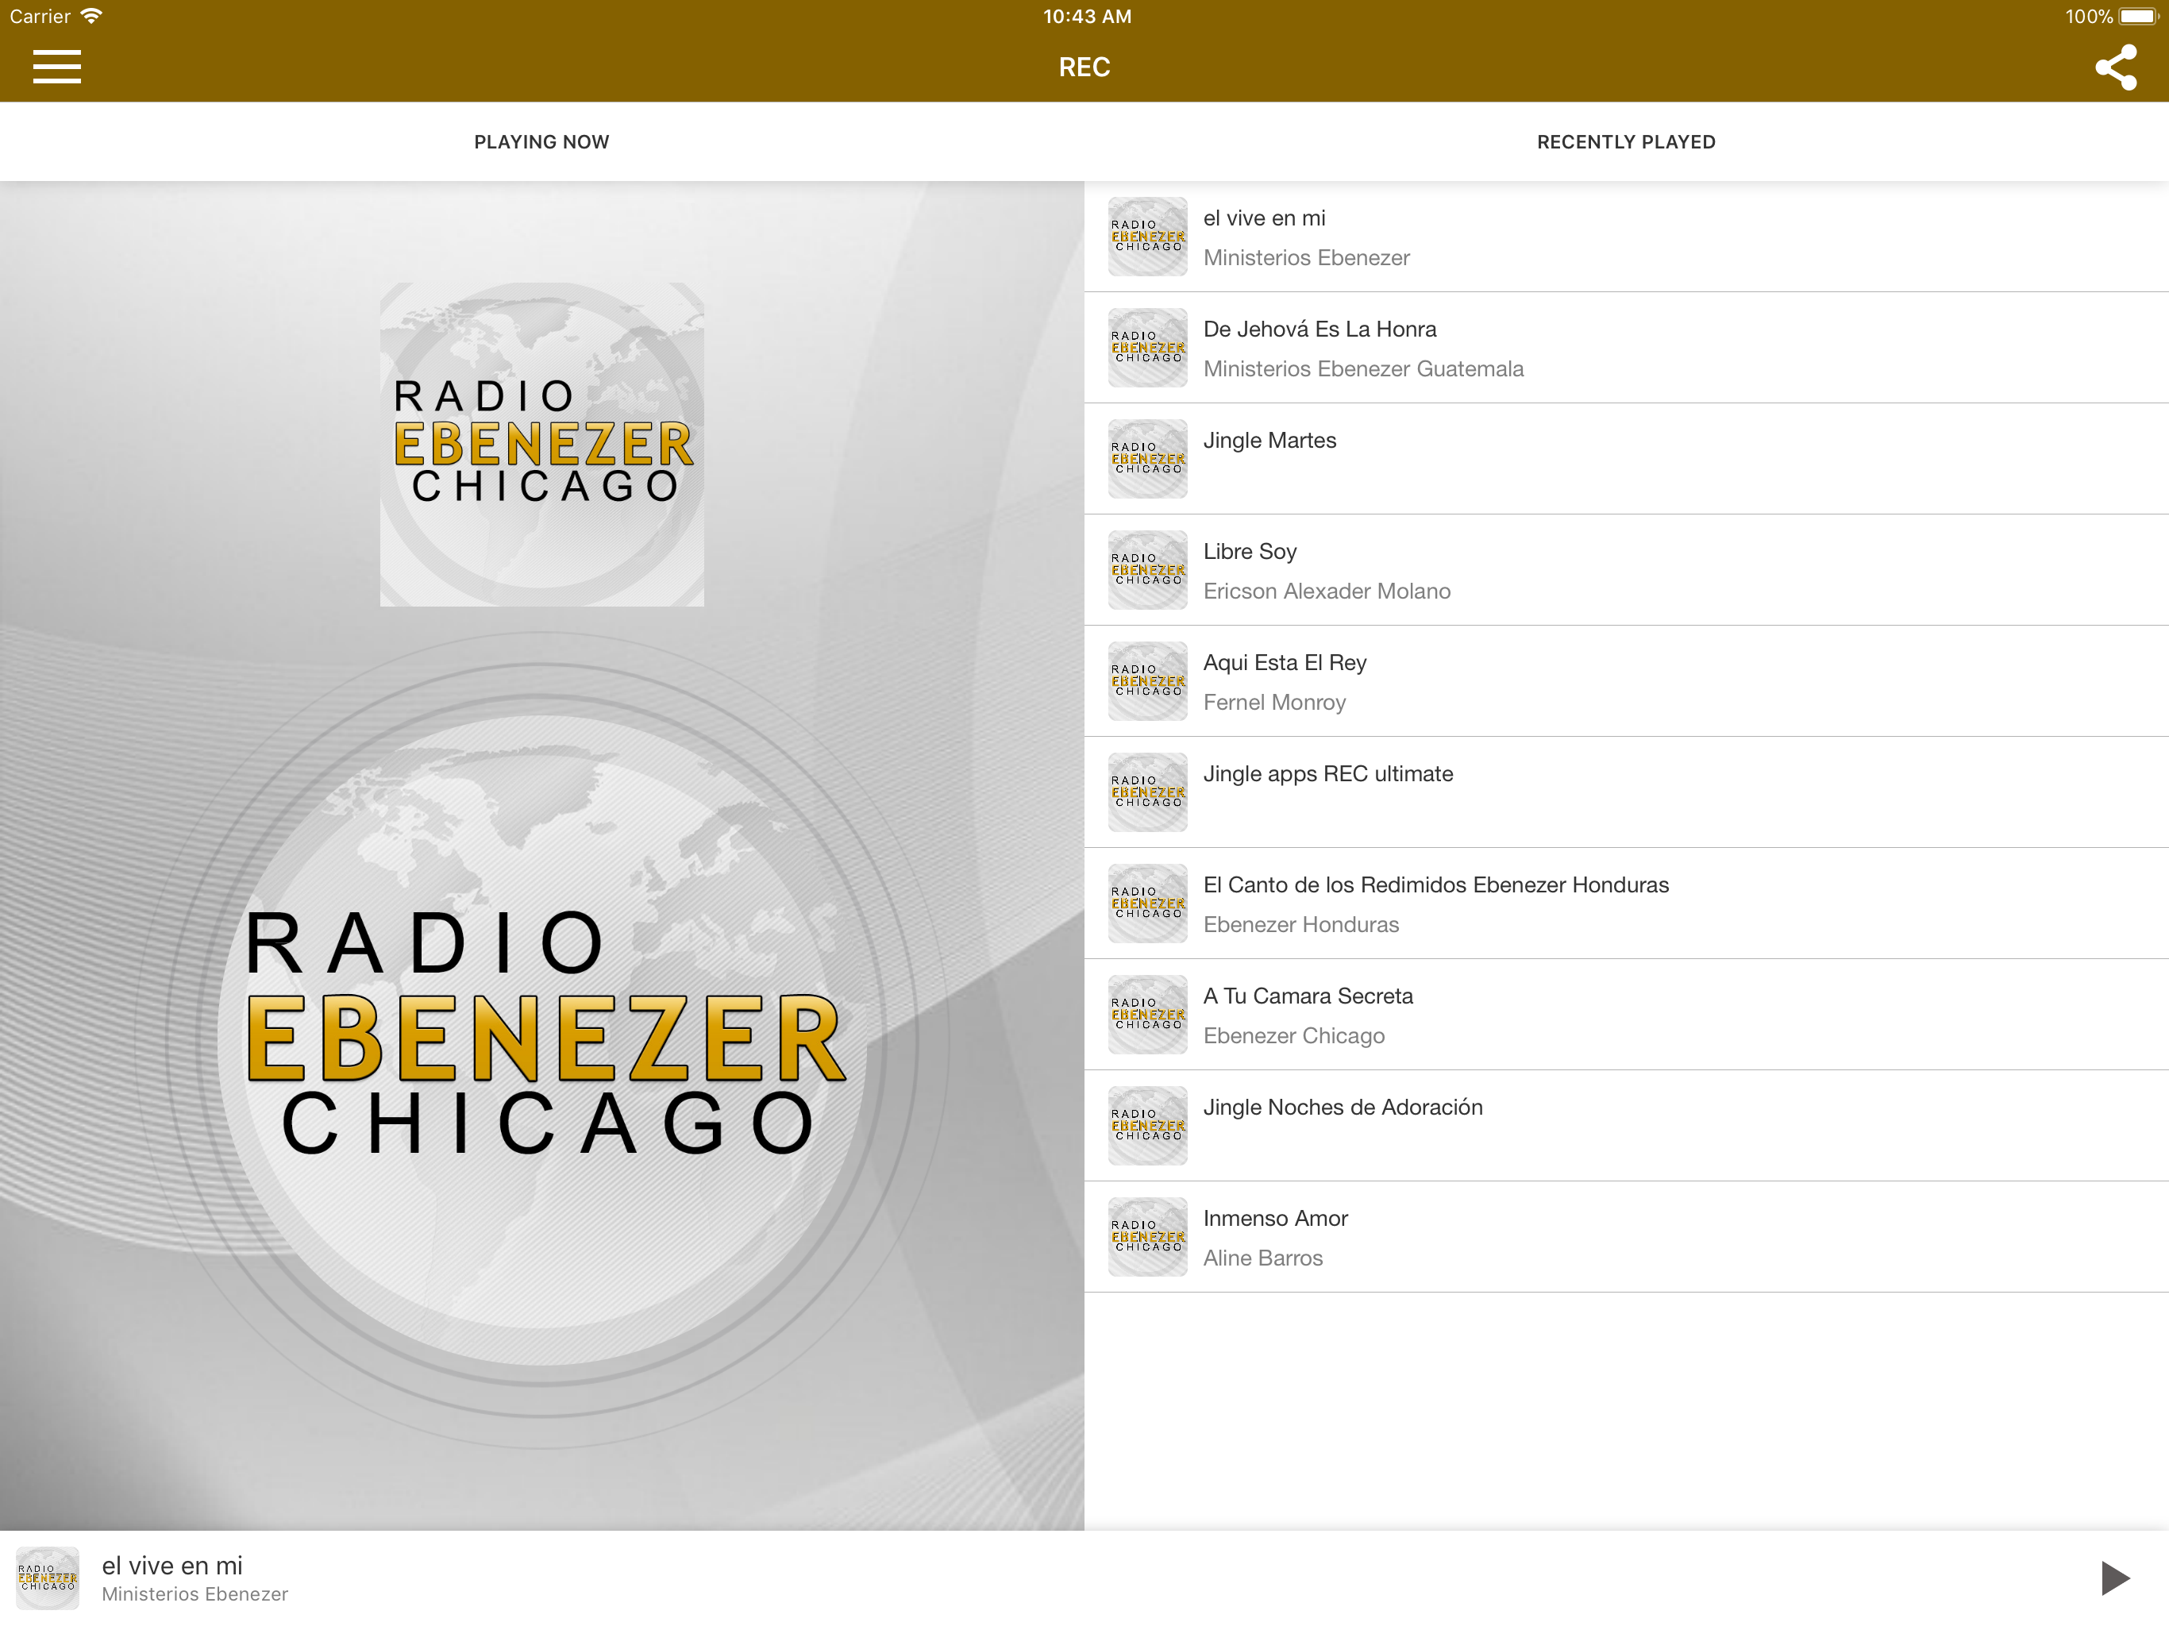This screenshot has height=1626, width=2169.
Task: Click thumbnail beside 'Inmenso Amor'
Action: point(1147,1237)
